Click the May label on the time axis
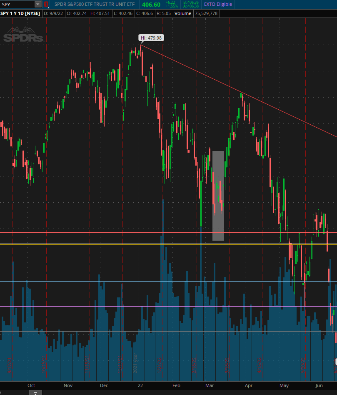 pos(284,385)
